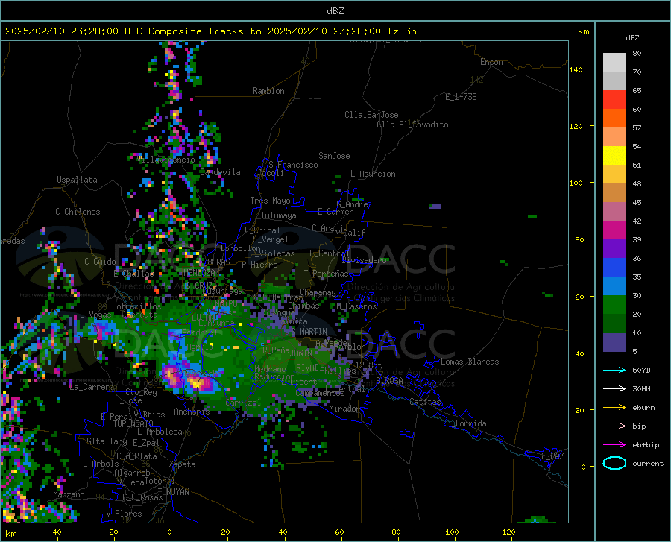The image size is (671, 542).
Task: Click the cyan 50YD arrow icon
Action: (x=614, y=370)
